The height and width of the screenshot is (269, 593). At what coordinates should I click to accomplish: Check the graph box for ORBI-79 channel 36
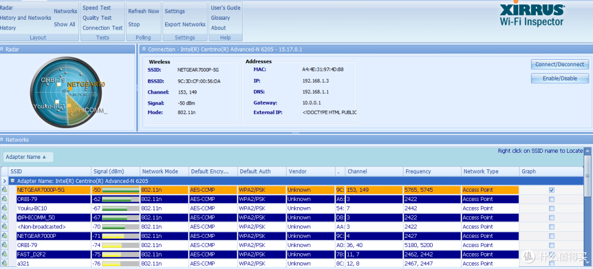tap(552, 245)
